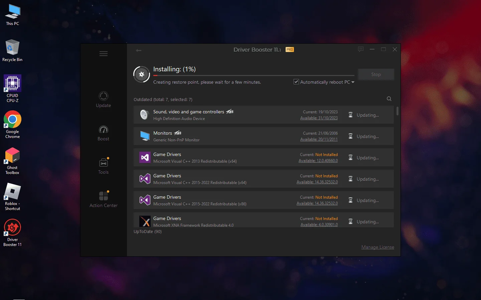Open Available: 12.0.40660.0 version link
481x300 pixels.
coord(318,161)
